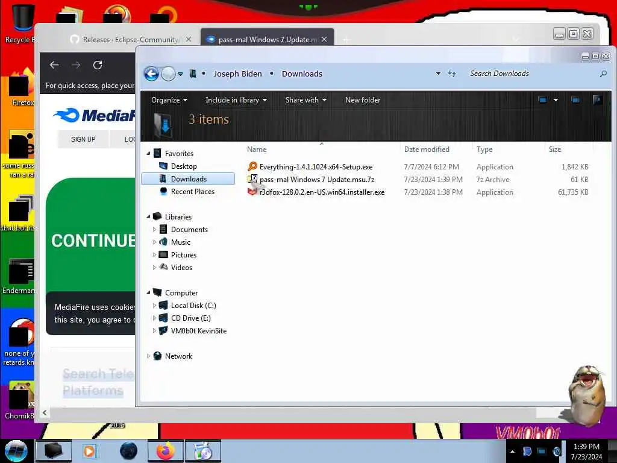Click the media player taskbar icon

89,451
